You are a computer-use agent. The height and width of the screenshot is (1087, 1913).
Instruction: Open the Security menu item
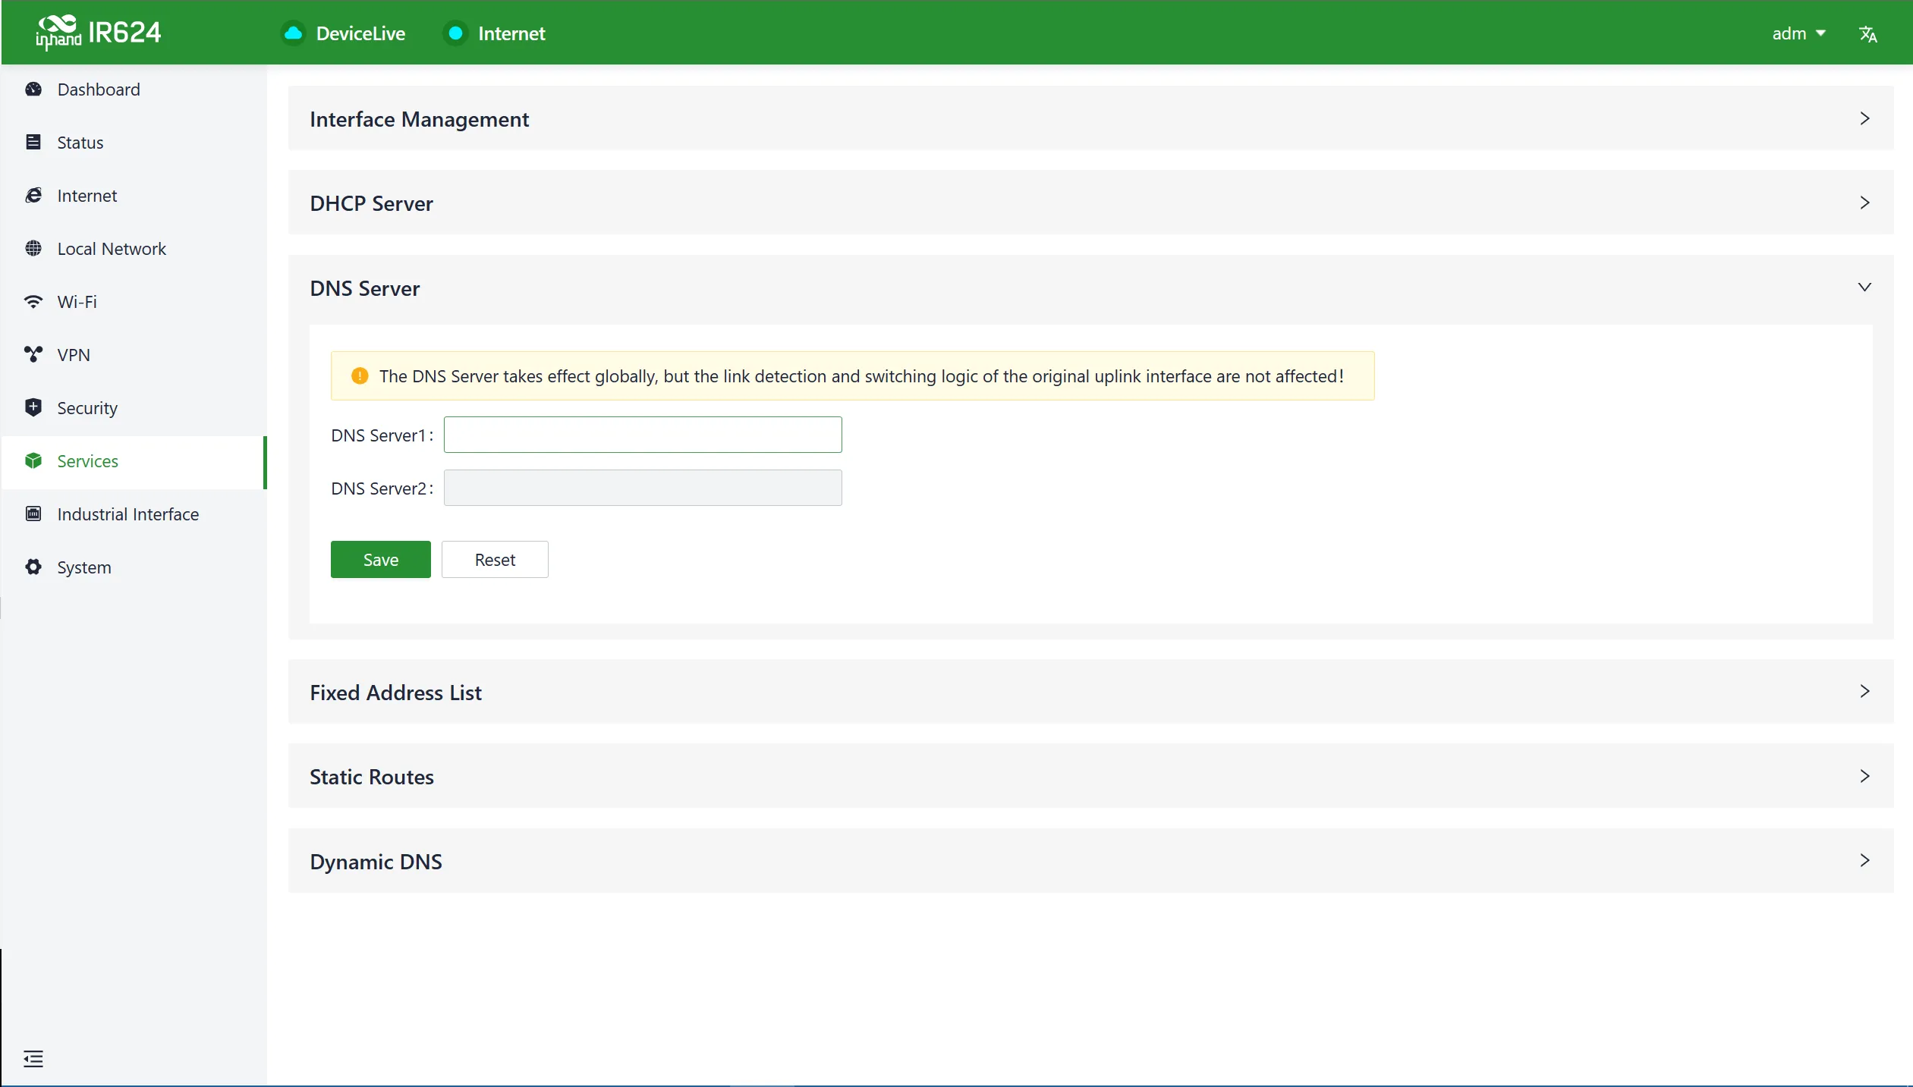[134, 408]
